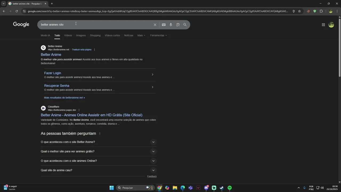Screen dimensions: 341x192
Task: Switch to Vídeos curtos tab
Action: click(112, 35)
